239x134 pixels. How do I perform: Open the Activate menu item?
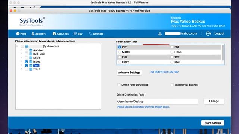[x=96, y=34]
